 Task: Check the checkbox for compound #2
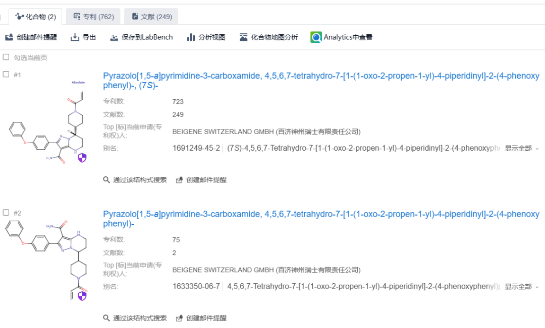pos(6,213)
